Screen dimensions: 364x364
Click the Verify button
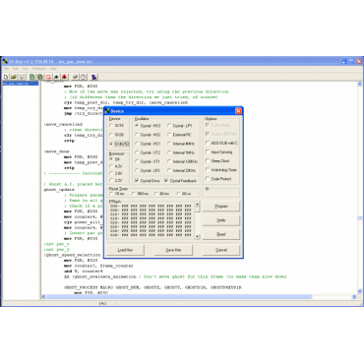[221, 220]
